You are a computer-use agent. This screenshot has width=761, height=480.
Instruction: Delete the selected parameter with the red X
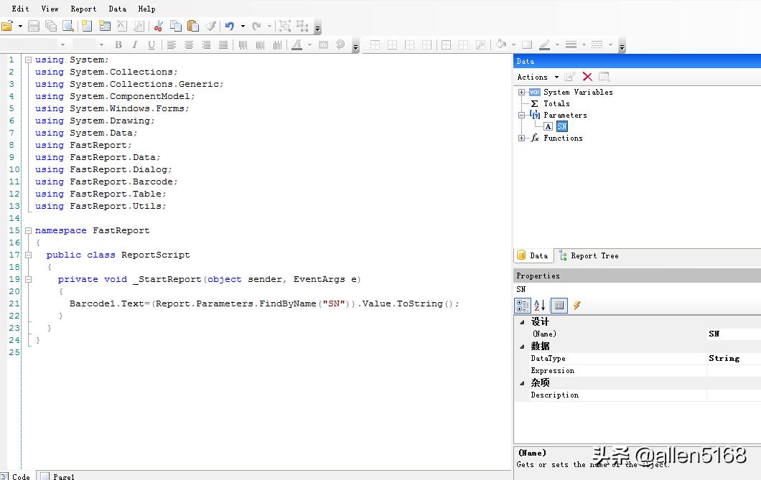(587, 77)
